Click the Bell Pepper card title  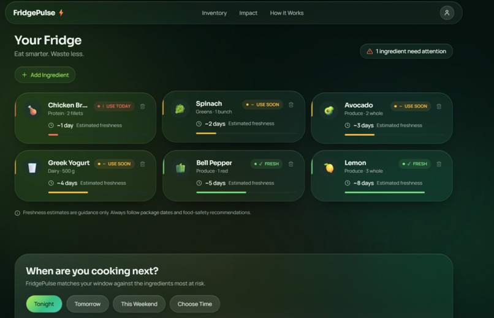(215, 163)
